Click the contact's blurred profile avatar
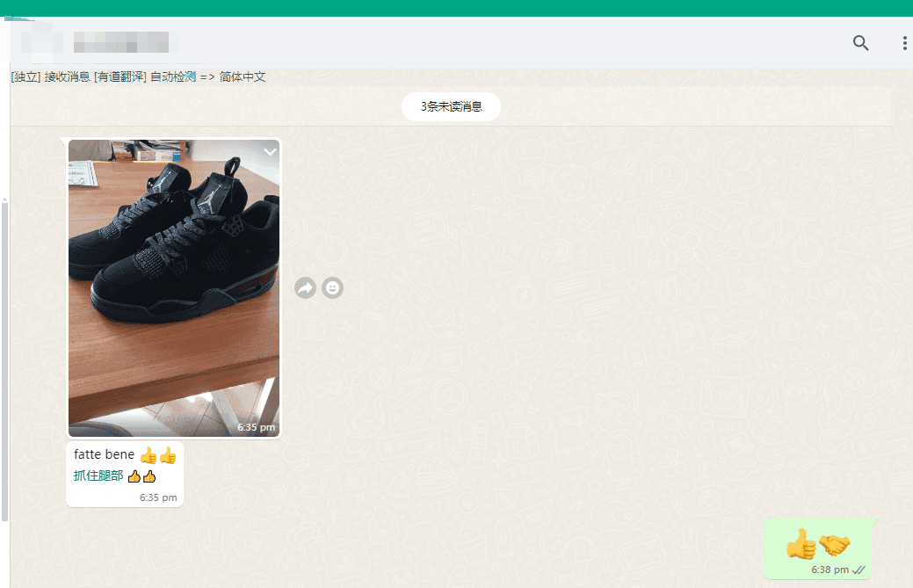The width and height of the screenshot is (913, 588). (37, 41)
